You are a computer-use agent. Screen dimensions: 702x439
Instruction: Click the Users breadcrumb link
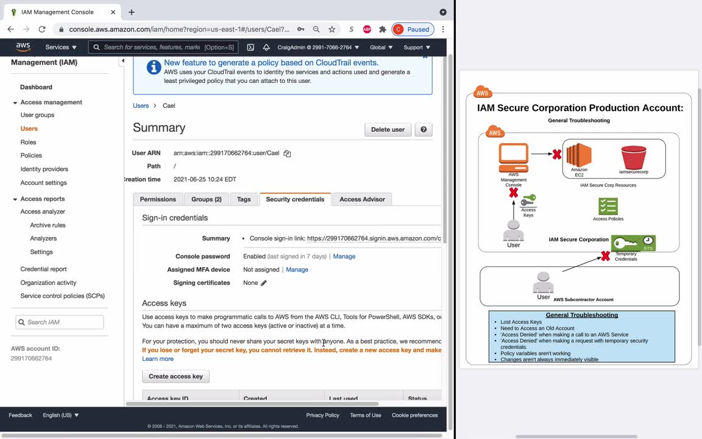click(x=141, y=105)
